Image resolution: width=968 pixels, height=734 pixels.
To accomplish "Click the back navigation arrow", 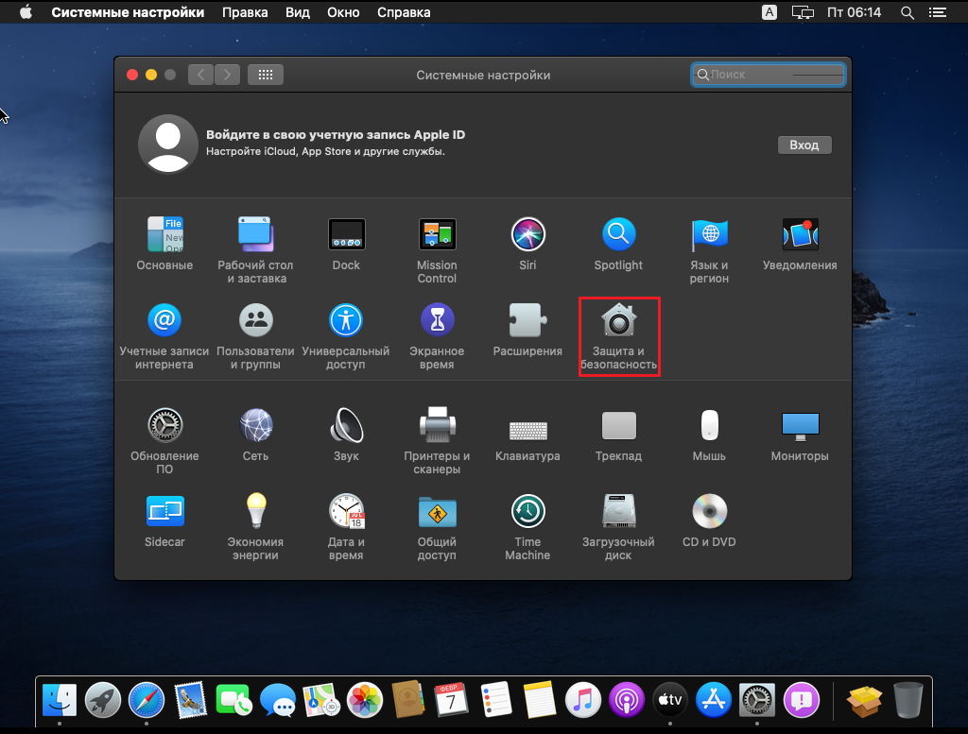I will pos(200,75).
